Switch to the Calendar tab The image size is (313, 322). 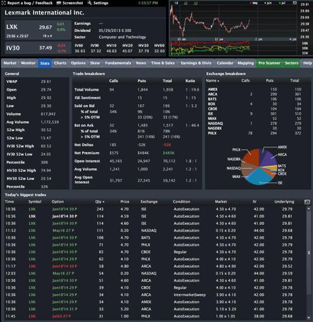(x=225, y=63)
